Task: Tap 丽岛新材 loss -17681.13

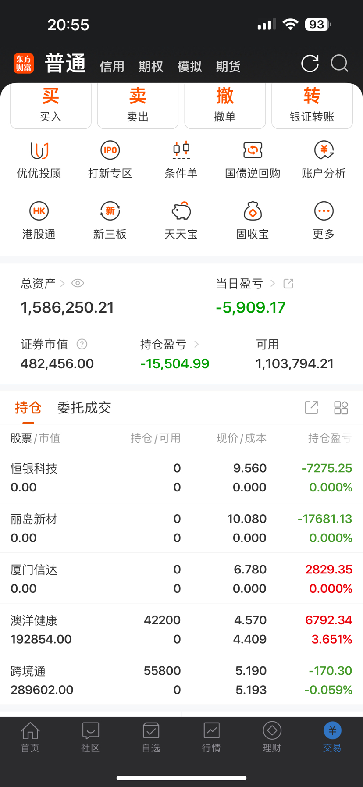Action: pyautogui.click(x=325, y=519)
